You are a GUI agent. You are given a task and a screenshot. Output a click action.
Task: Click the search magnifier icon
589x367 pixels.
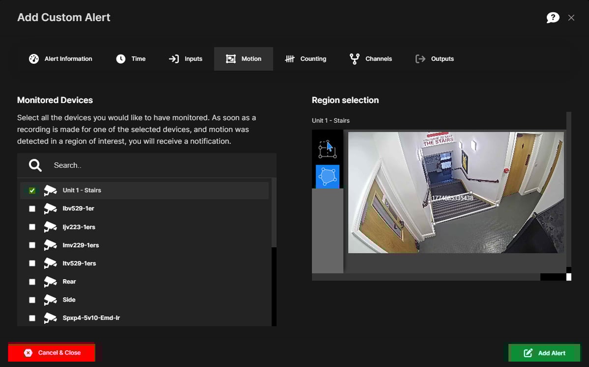click(x=35, y=165)
